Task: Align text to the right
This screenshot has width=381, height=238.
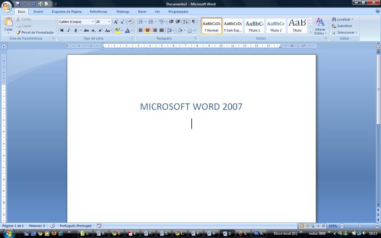Action: [154, 30]
